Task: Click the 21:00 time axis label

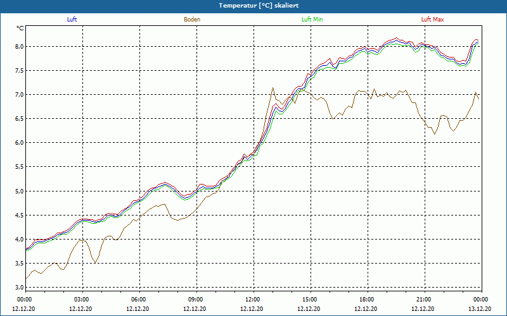Action: coord(423,300)
